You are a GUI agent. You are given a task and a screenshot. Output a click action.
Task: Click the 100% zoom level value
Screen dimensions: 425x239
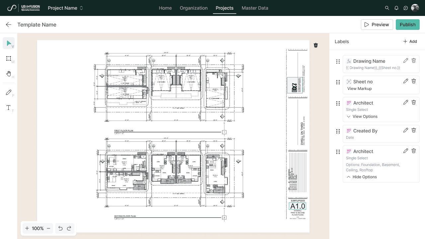(x=38, y=228)
